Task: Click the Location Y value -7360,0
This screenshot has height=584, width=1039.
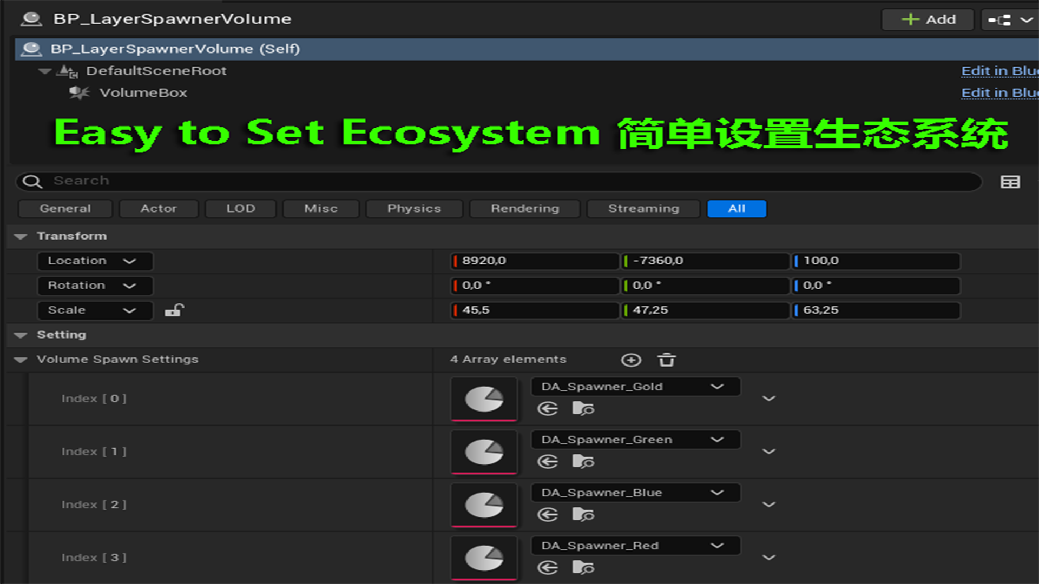Action: (x=705, y=261)
